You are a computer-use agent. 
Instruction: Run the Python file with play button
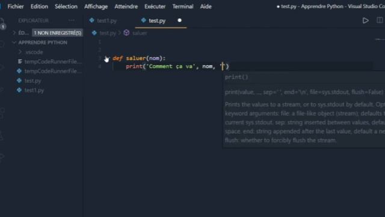coord(365,20)
